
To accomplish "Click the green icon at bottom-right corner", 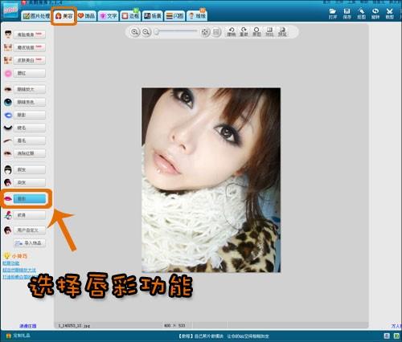I will (x=396, y=336).
